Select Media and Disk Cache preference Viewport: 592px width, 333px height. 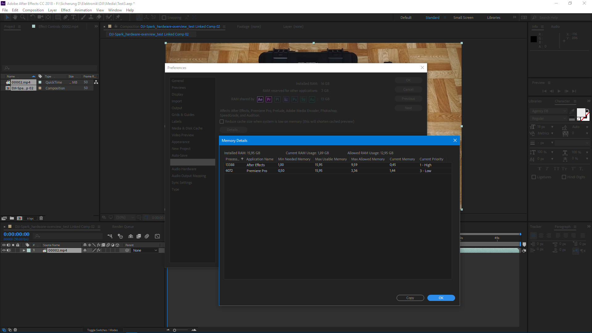tap(187, 128)
